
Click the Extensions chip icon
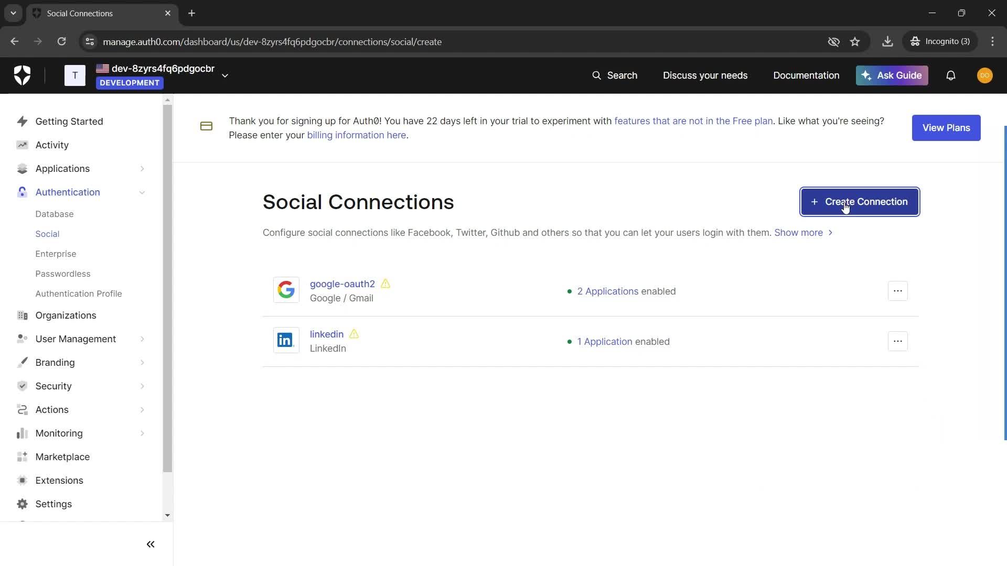point(22,481)
